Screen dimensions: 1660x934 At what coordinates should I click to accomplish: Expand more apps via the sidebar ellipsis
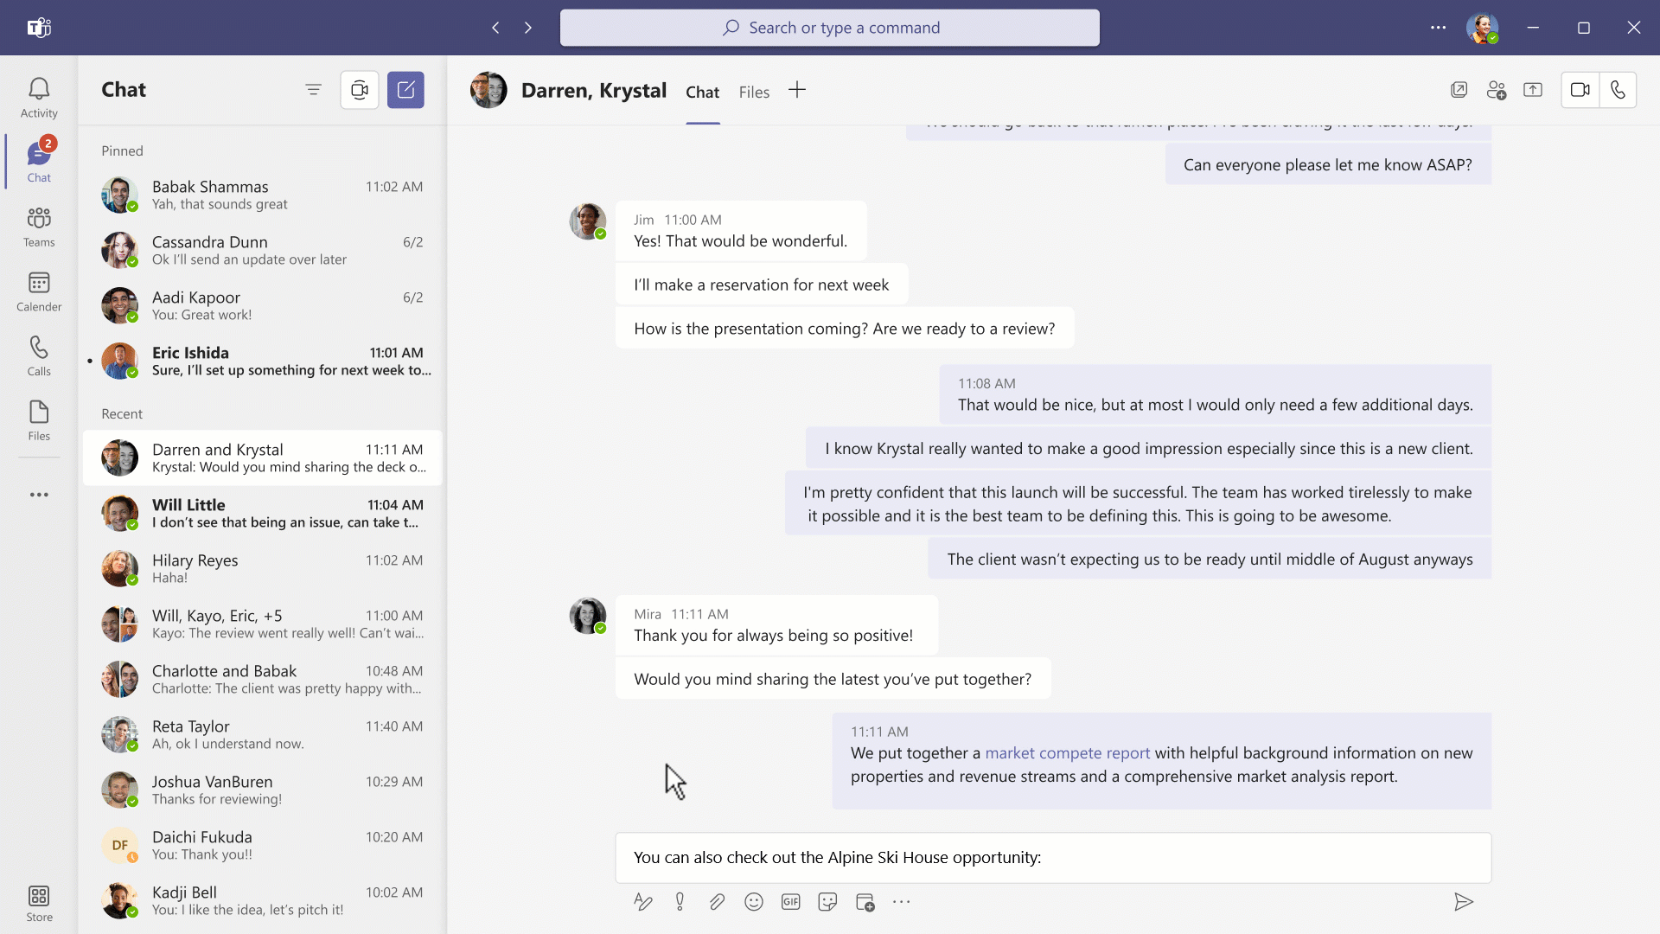click(38, 494)
